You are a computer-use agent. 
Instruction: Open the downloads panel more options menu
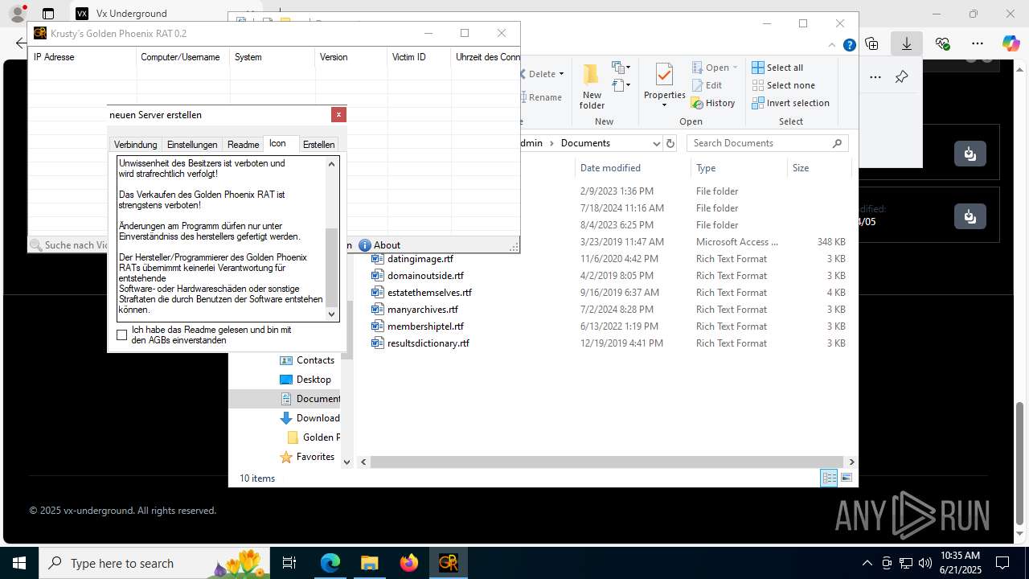(875, 77)
